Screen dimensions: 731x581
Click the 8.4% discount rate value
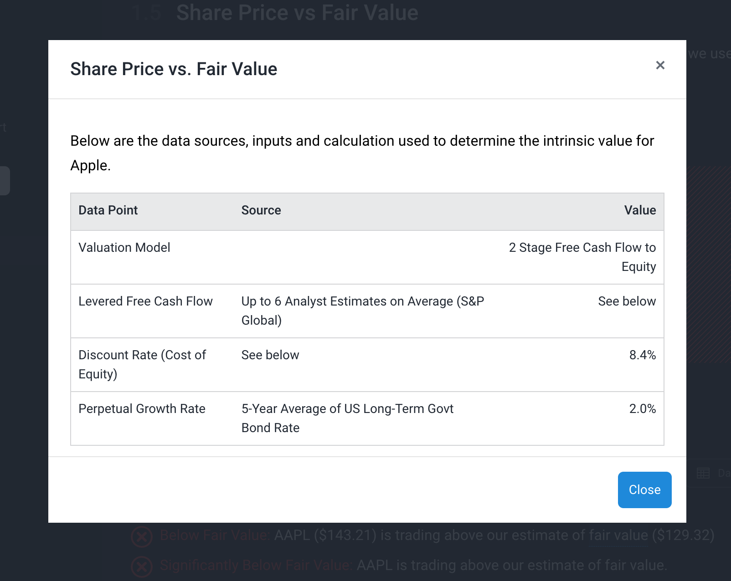(x=643, y=355)
